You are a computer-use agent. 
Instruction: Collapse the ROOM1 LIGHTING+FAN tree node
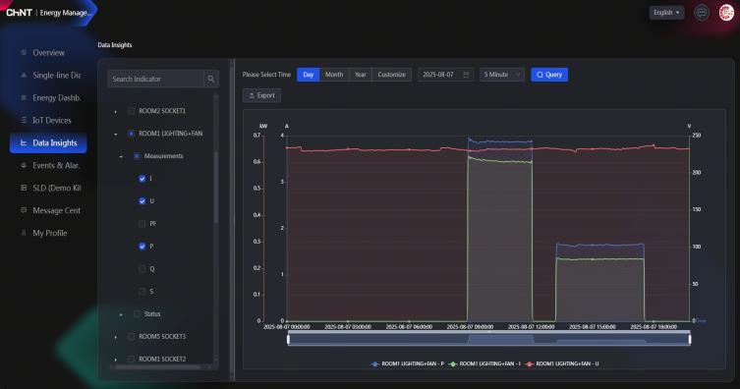coord(116,134)
